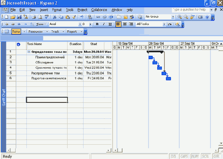Click the Print icon in the standard toolbar
The height and width of the screenshot is (159, 223).
[34, 17]
